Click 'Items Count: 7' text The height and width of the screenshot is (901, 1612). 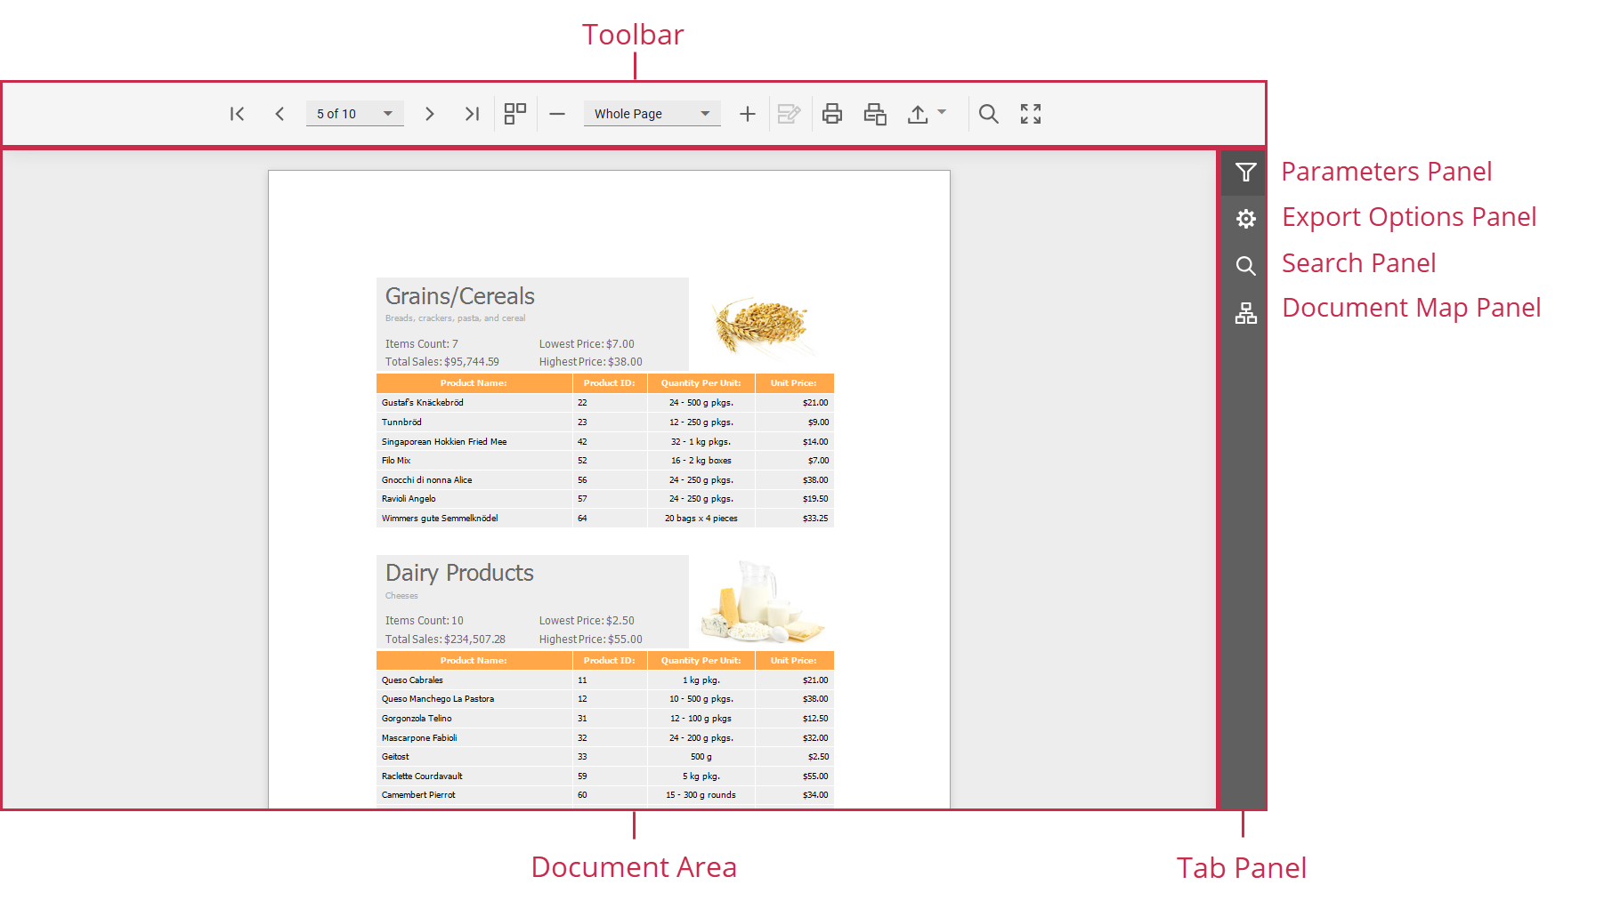421,344
